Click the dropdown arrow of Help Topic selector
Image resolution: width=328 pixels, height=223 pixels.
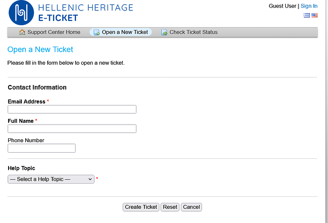pos(90,179)
